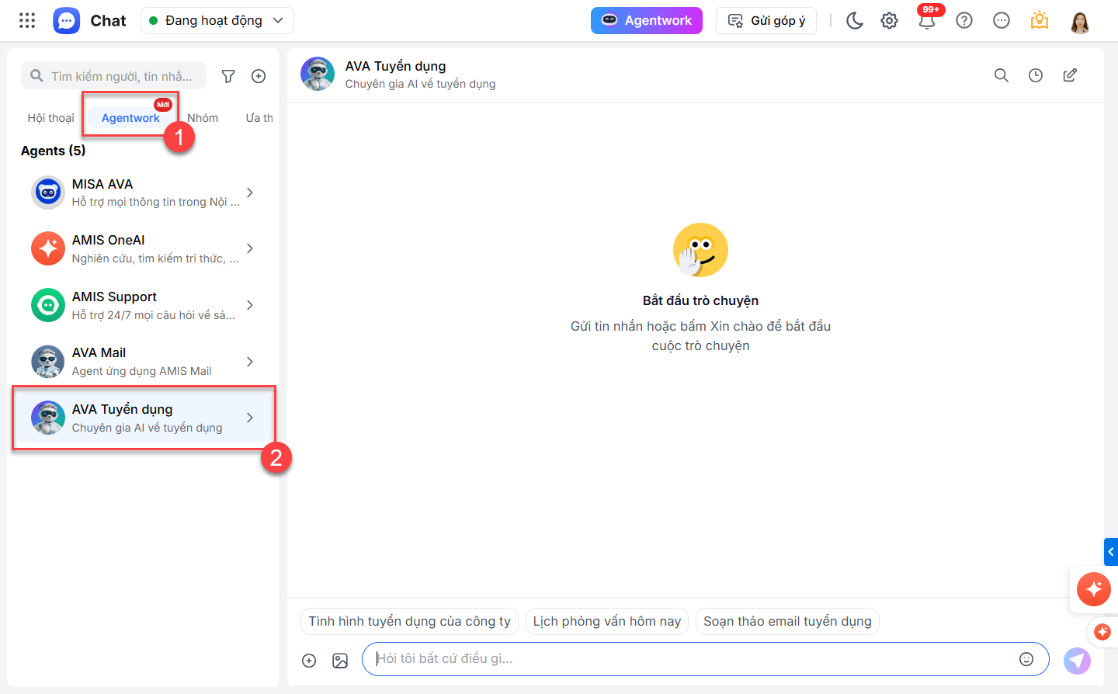Open the emoji picker icon
Screen dimensions: 1118x694
(x=1026, y=659)
